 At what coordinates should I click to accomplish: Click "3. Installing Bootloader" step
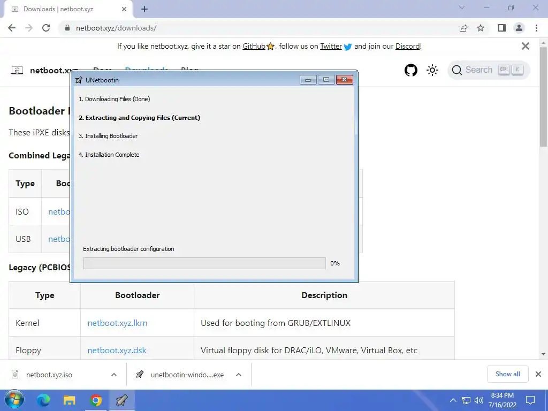click(x=108, y=136)
